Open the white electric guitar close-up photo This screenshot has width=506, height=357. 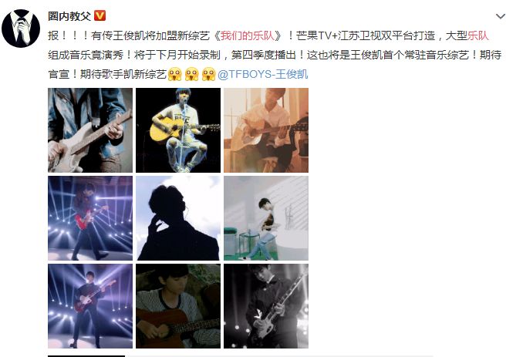point(90,130)
